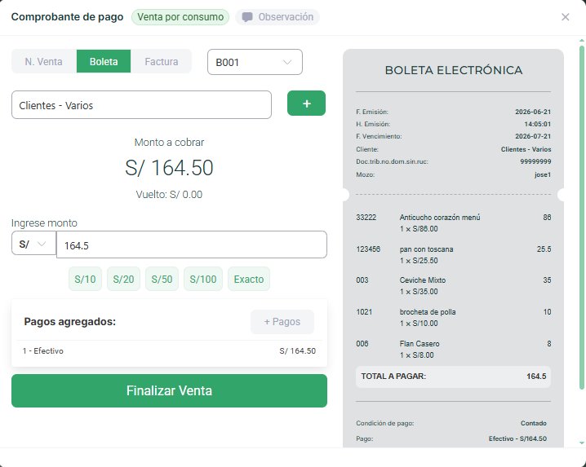
Task: Open the B001 series dropdown
Action: (x=255, y=62)
